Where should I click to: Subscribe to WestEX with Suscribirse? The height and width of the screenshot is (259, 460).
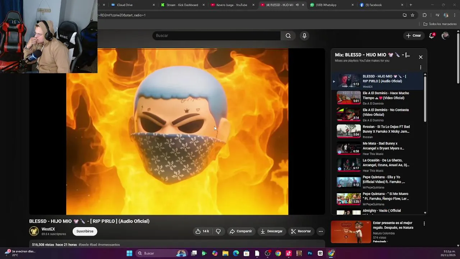[x=85, y=231]
